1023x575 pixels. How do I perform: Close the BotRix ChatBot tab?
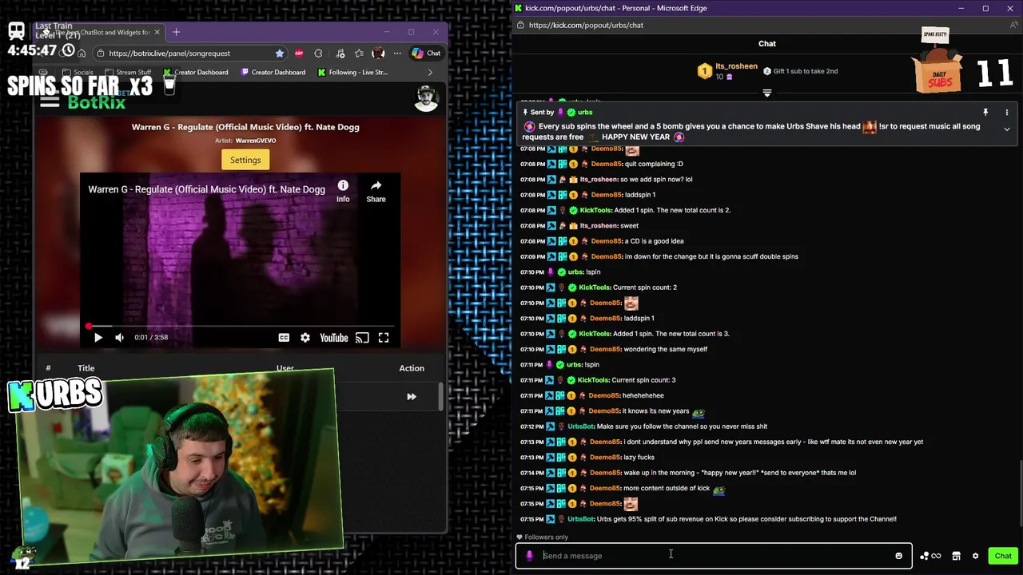157,32
